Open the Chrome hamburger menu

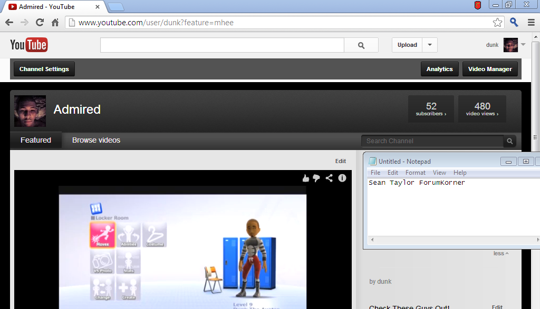coord(532,23)
